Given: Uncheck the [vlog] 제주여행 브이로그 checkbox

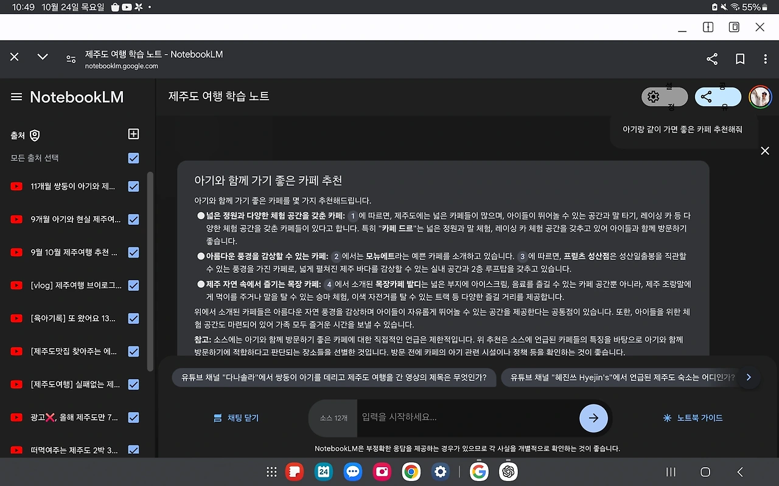Looking at the screenshot, I should [134, 286].
